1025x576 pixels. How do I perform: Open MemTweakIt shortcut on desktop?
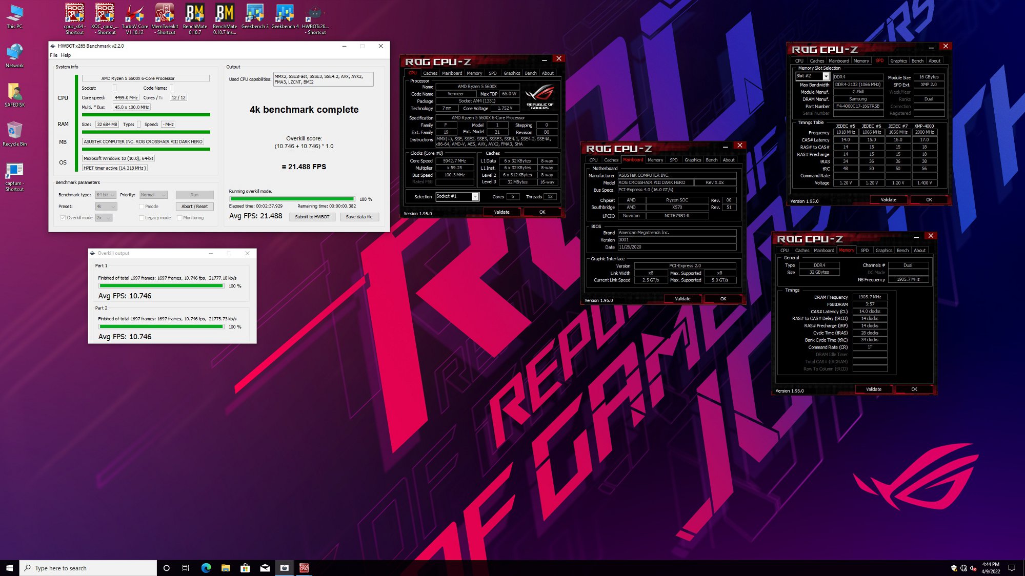tap(165, 19)
